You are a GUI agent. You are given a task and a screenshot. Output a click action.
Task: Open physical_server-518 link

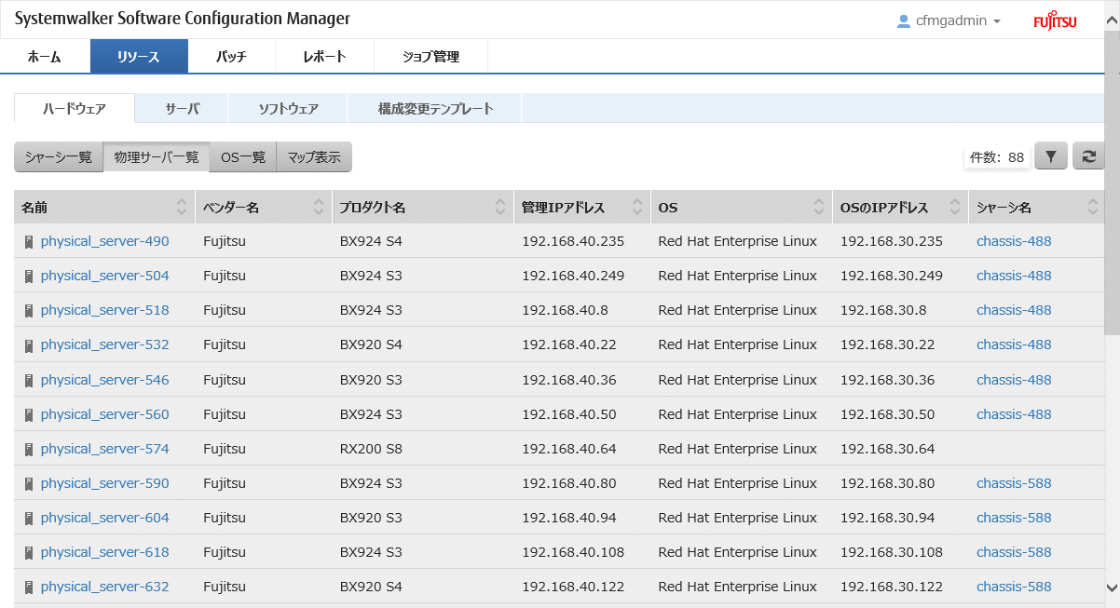tap(104, 310)
